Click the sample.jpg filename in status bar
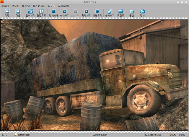Screen dimensions: 189x137 (24, 135)
